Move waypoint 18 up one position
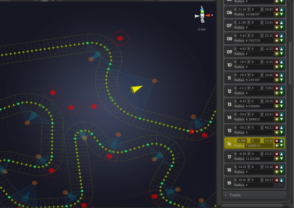 (x=282, y=167)
